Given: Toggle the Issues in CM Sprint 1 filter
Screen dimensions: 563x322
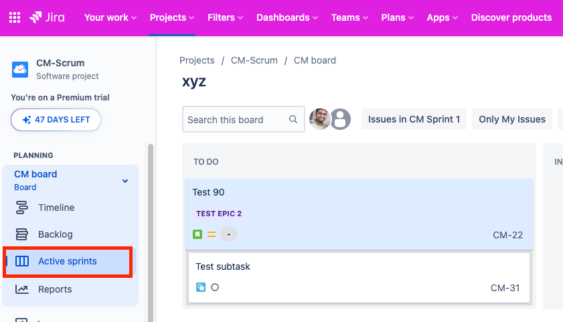Looking at the screenshot, I should tap(414, 119).
